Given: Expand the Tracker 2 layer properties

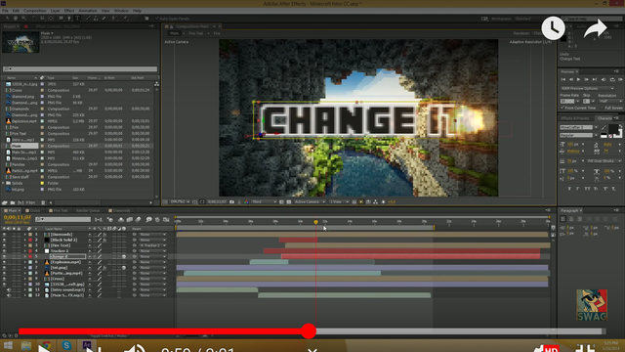Looking at the screenshot, I should [x=24, y=251].
